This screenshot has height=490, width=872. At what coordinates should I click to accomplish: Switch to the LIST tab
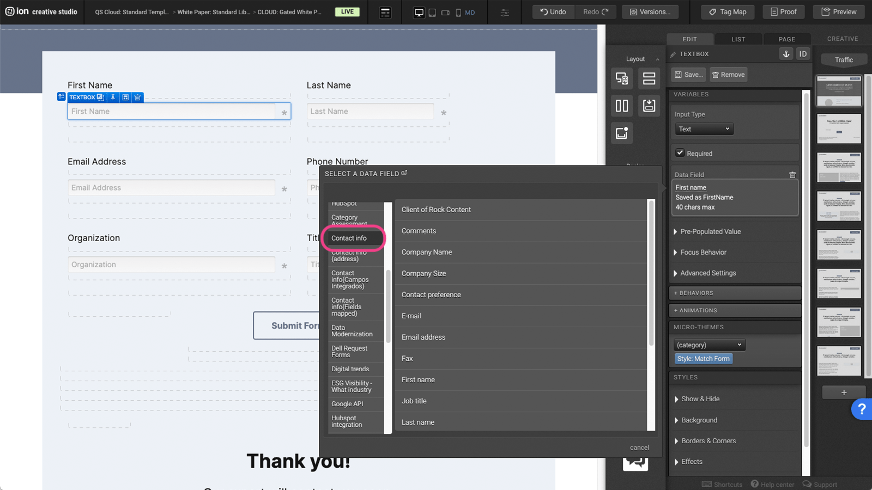point(738,39)
